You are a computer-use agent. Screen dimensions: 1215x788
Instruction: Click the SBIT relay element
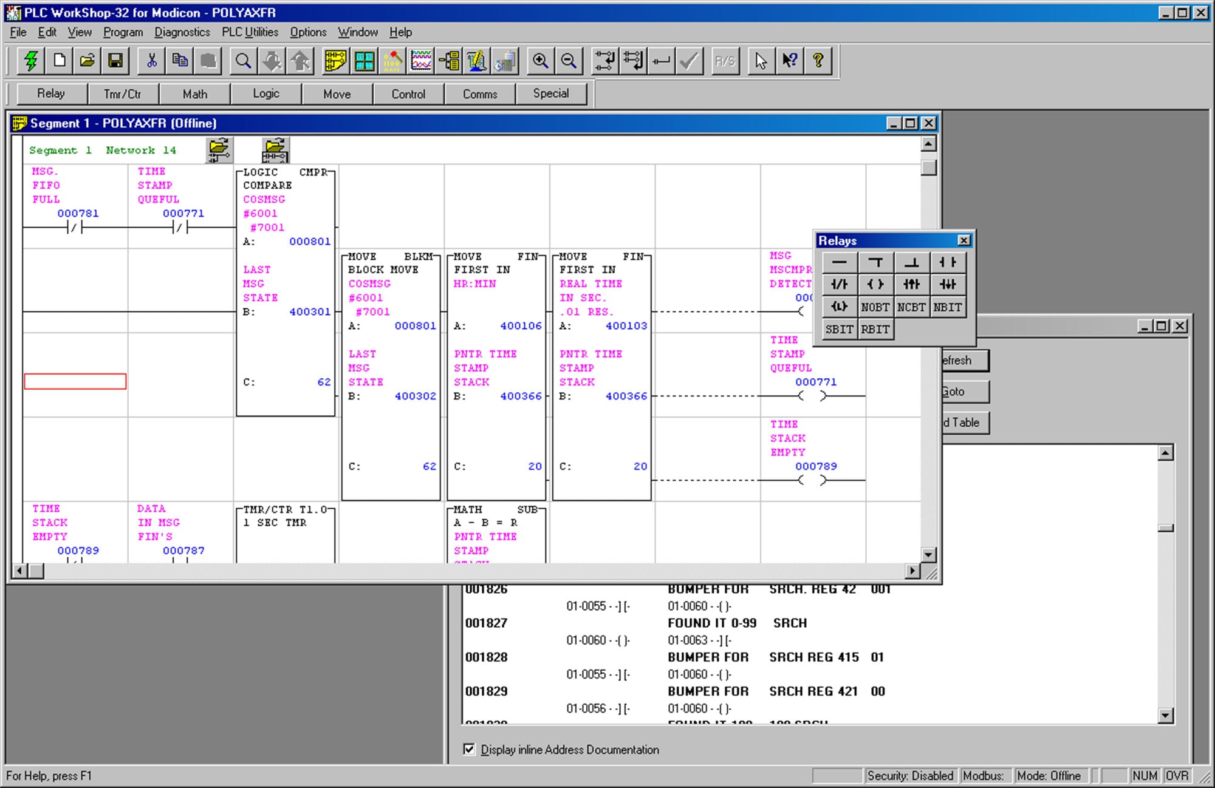pos(839,329)
